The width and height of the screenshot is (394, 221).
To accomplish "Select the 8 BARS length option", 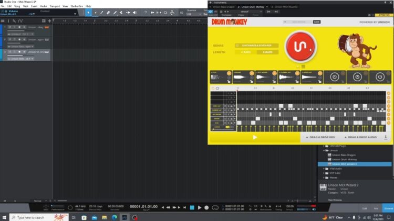I will point(267,52).
